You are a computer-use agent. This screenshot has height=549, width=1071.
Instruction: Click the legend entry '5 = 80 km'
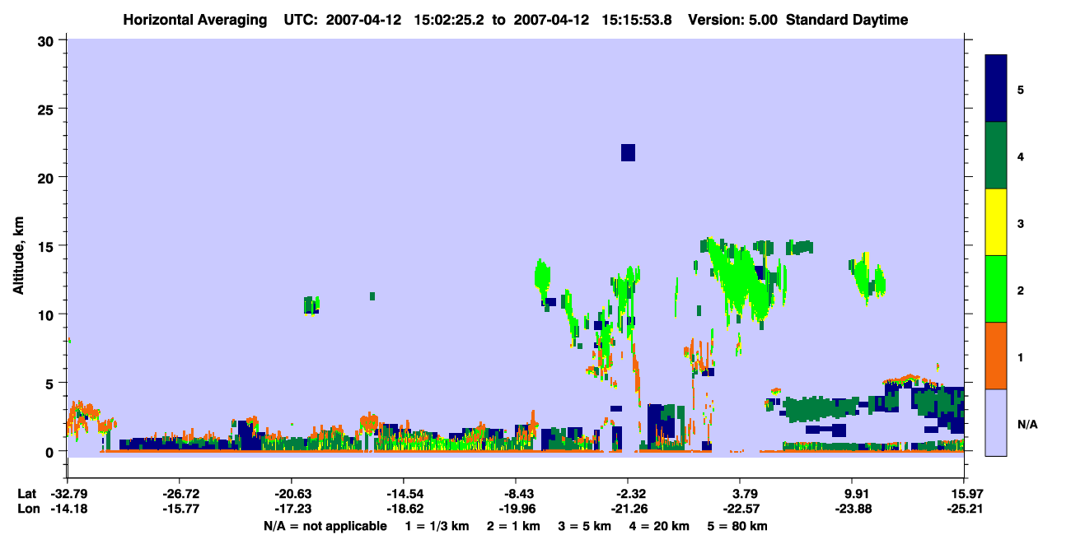click(x=737, y=526)
